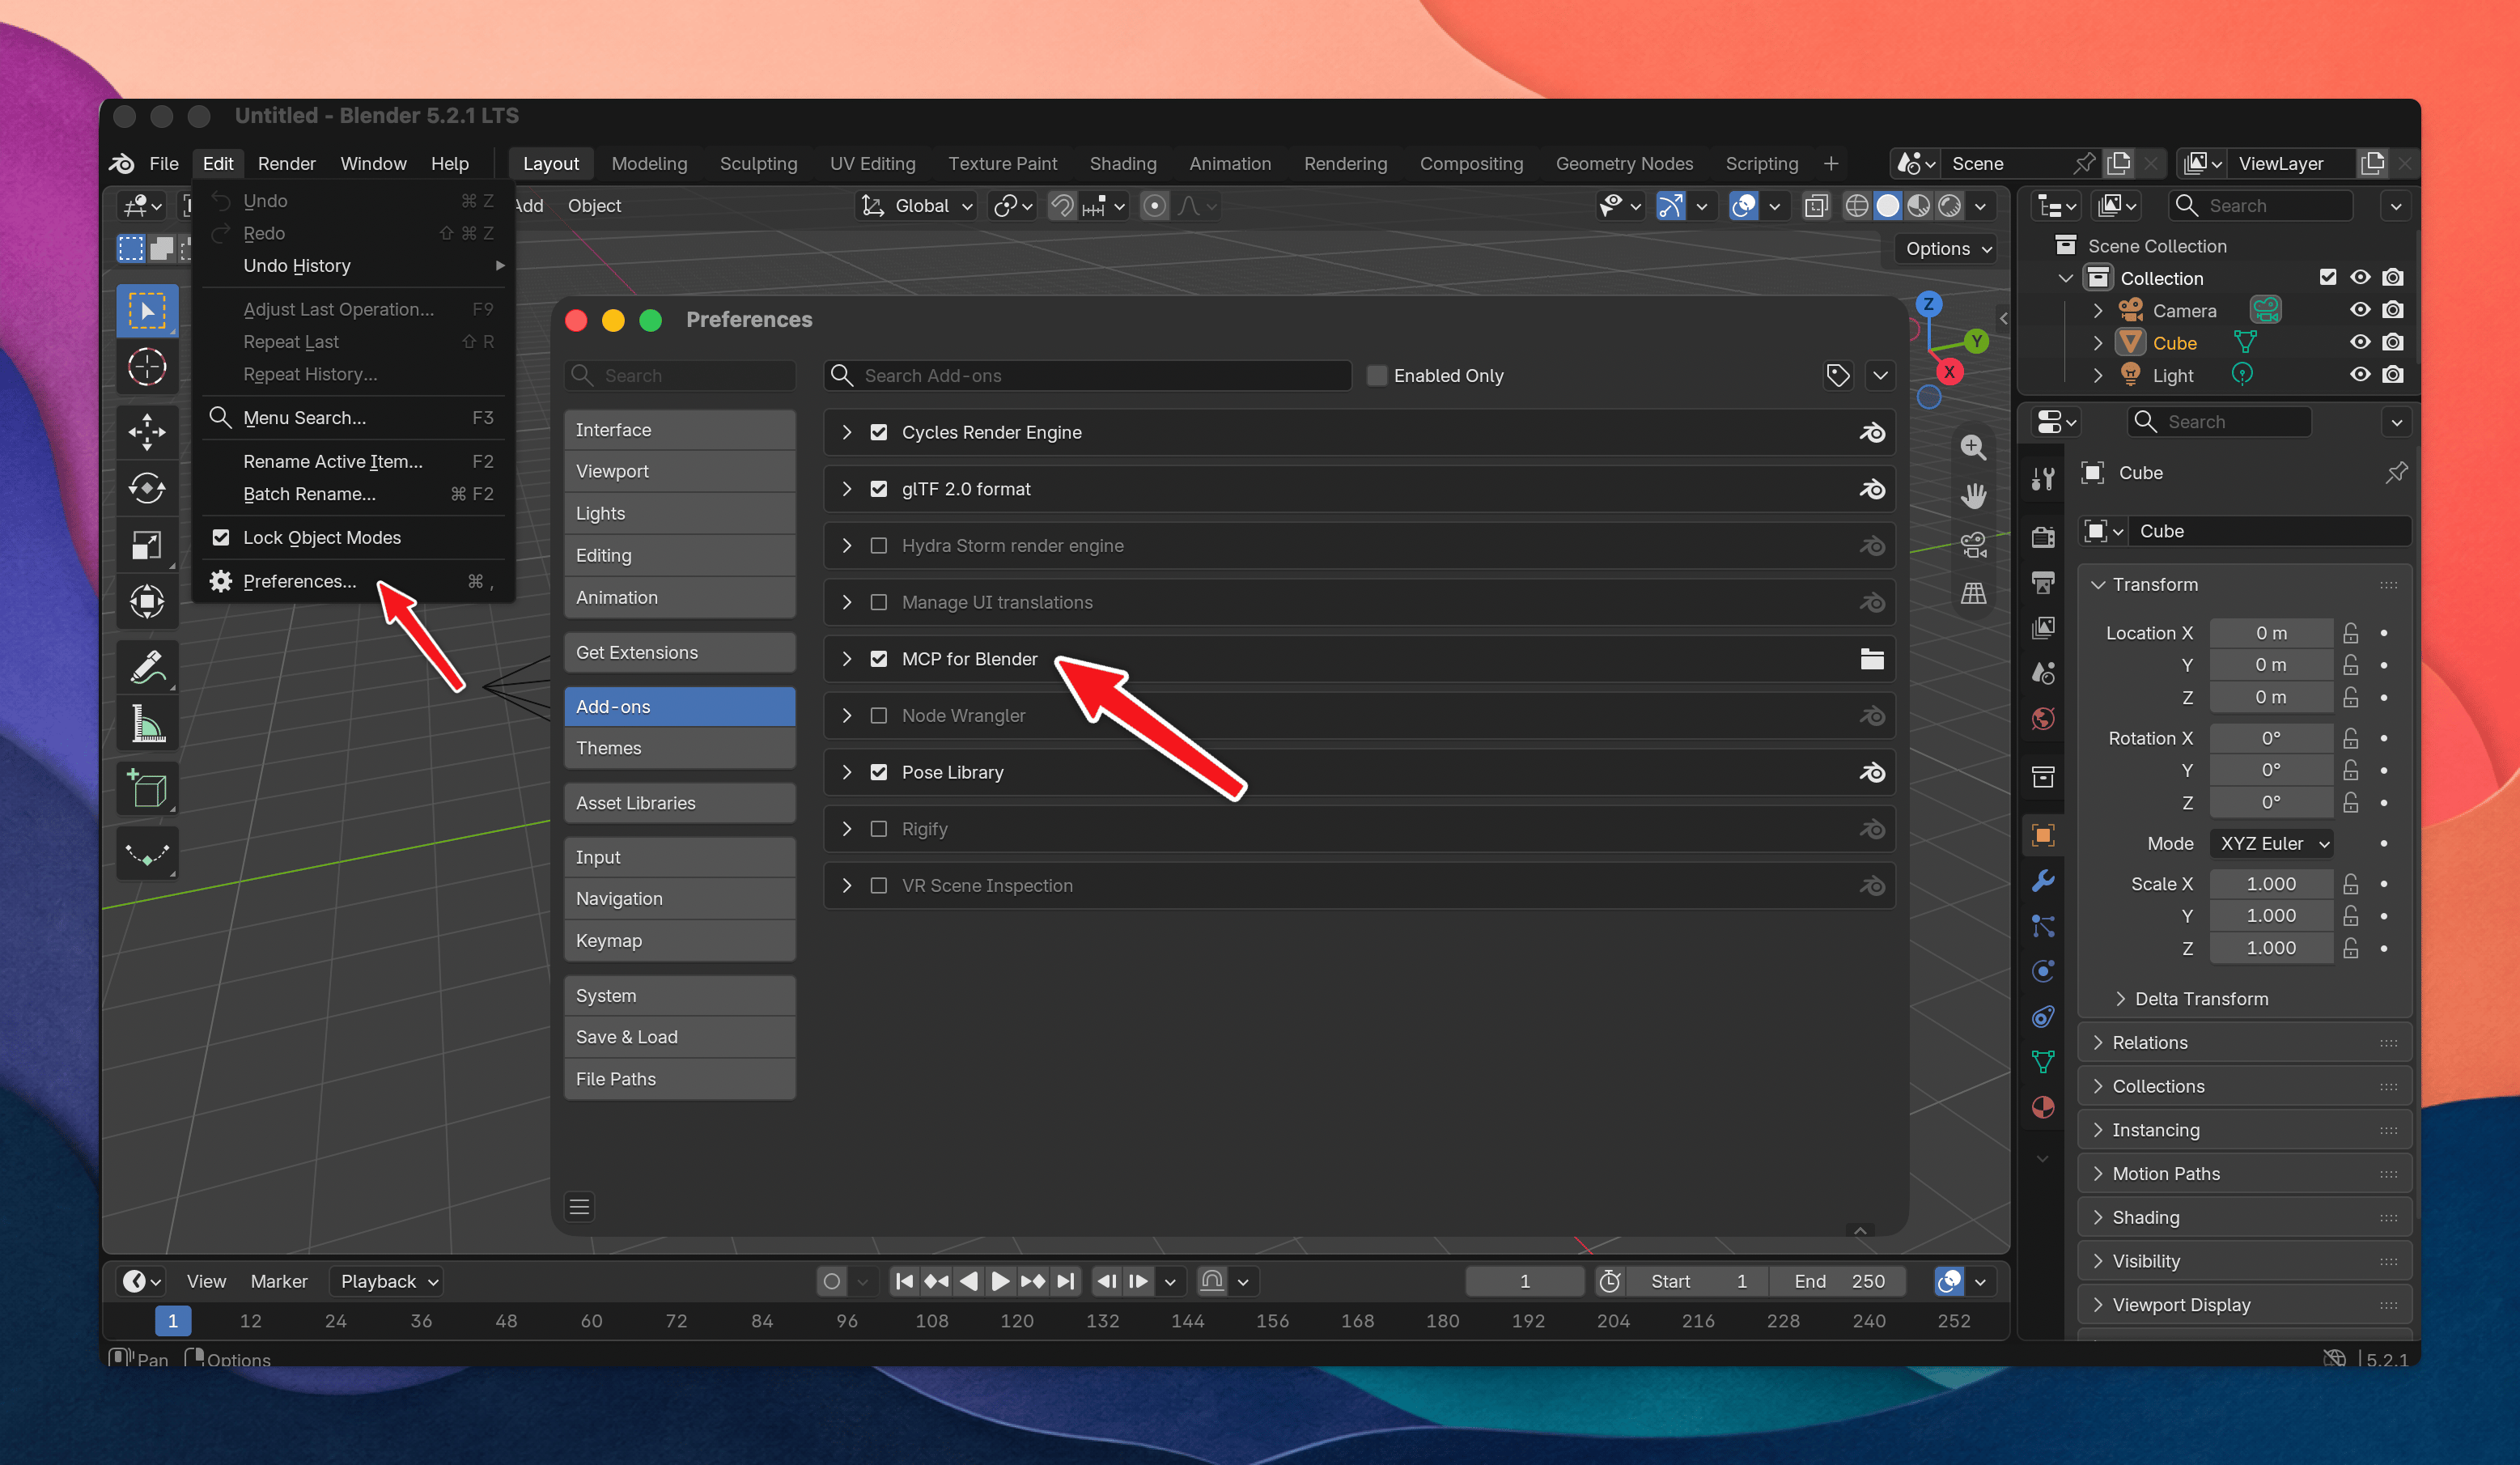Hide the Camera object via eye icon
The height and width of the screenshot is (1465, 2520).
click(x=2360, y=310)
